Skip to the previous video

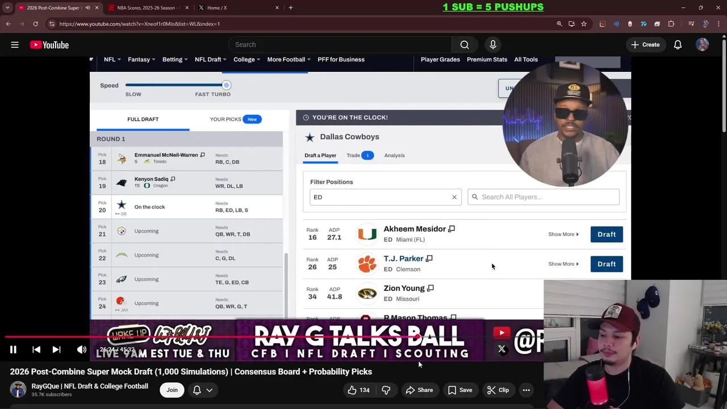(36, 350)
